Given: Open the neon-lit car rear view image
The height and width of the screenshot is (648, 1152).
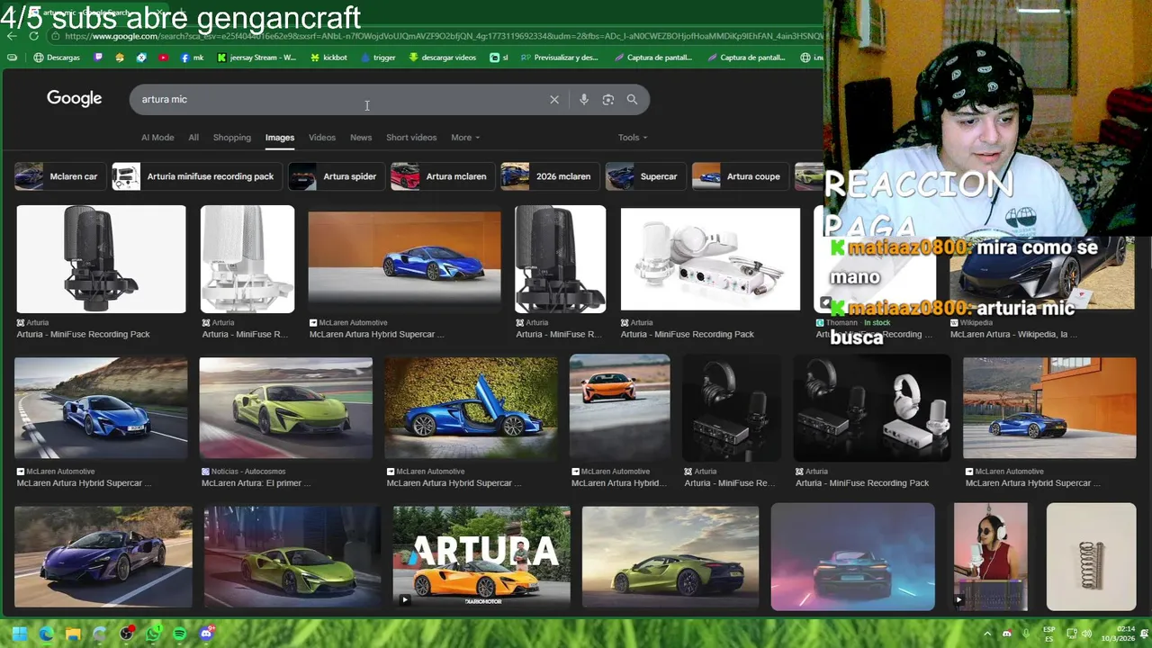Looking at the screenshot, I should 853,557.
